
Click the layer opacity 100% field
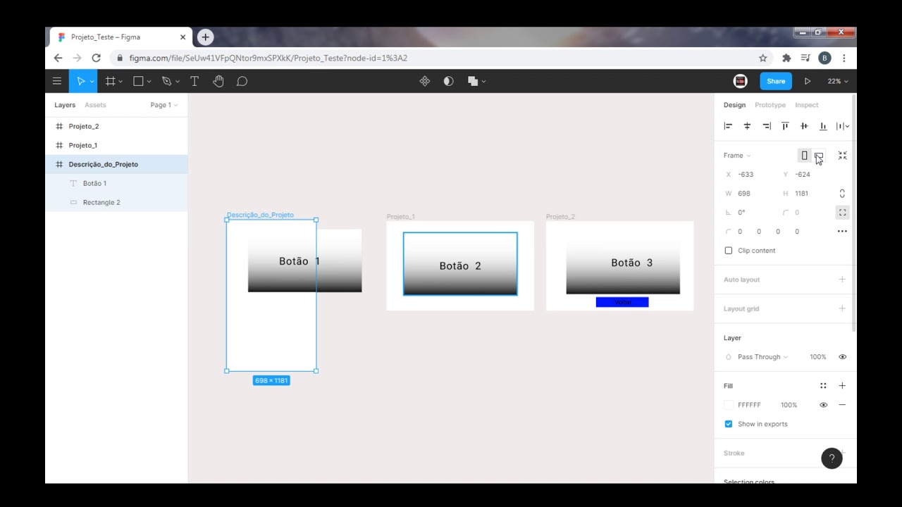tap(817, 357)
